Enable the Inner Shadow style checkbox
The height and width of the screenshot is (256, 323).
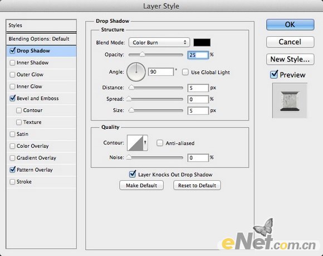click(12, 62)
